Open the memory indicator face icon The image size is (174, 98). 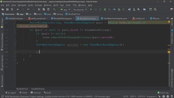[164, 96]
